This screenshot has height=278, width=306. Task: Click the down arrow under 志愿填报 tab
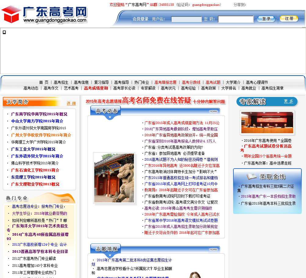(x=110, y=255)
